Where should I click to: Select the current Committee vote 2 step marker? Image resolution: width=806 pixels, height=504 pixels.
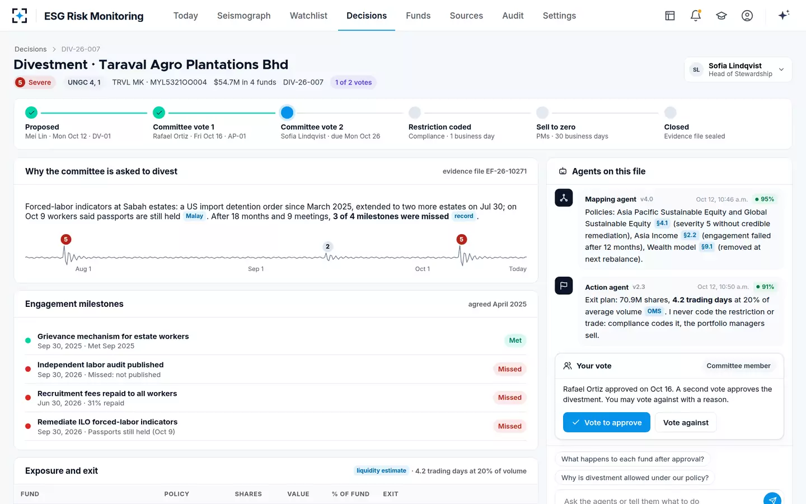(287, 113)
